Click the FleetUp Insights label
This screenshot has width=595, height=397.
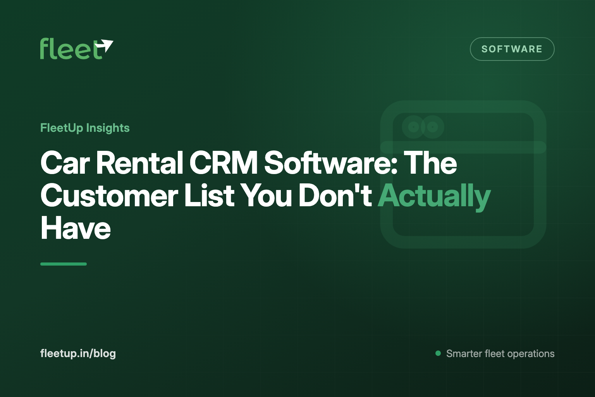(x=85, y=128)
